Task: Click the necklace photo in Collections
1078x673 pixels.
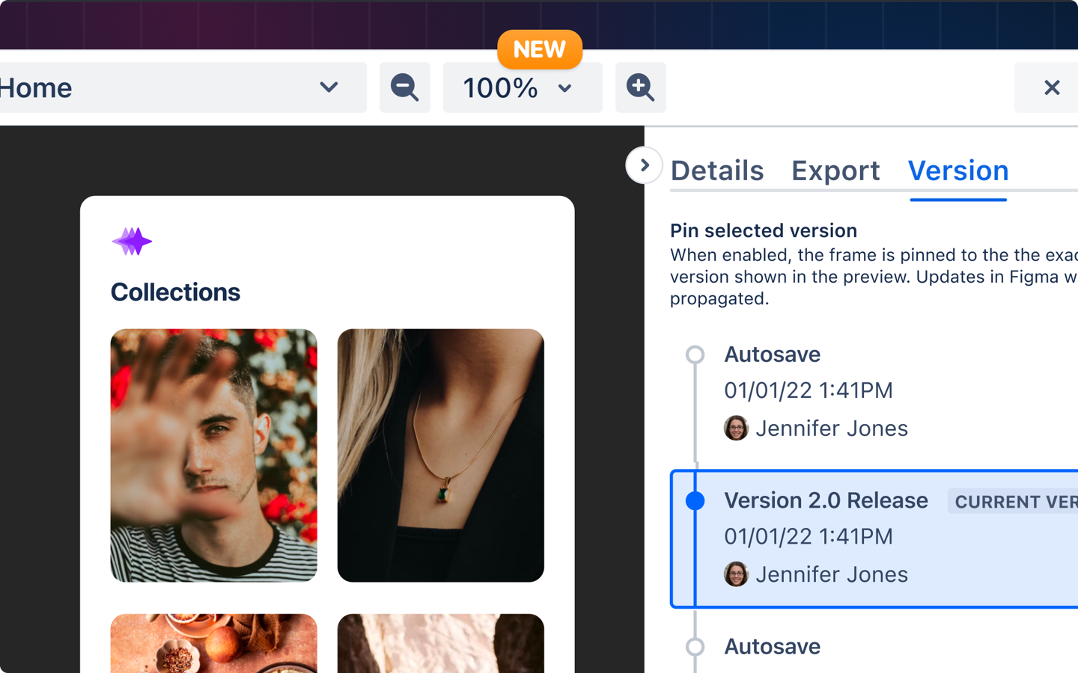Action: point(440,455)
